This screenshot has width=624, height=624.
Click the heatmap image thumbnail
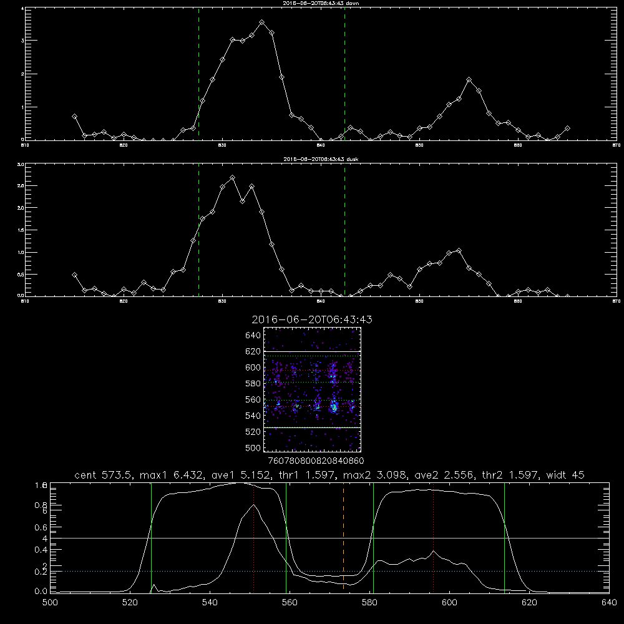click(312, 389)
